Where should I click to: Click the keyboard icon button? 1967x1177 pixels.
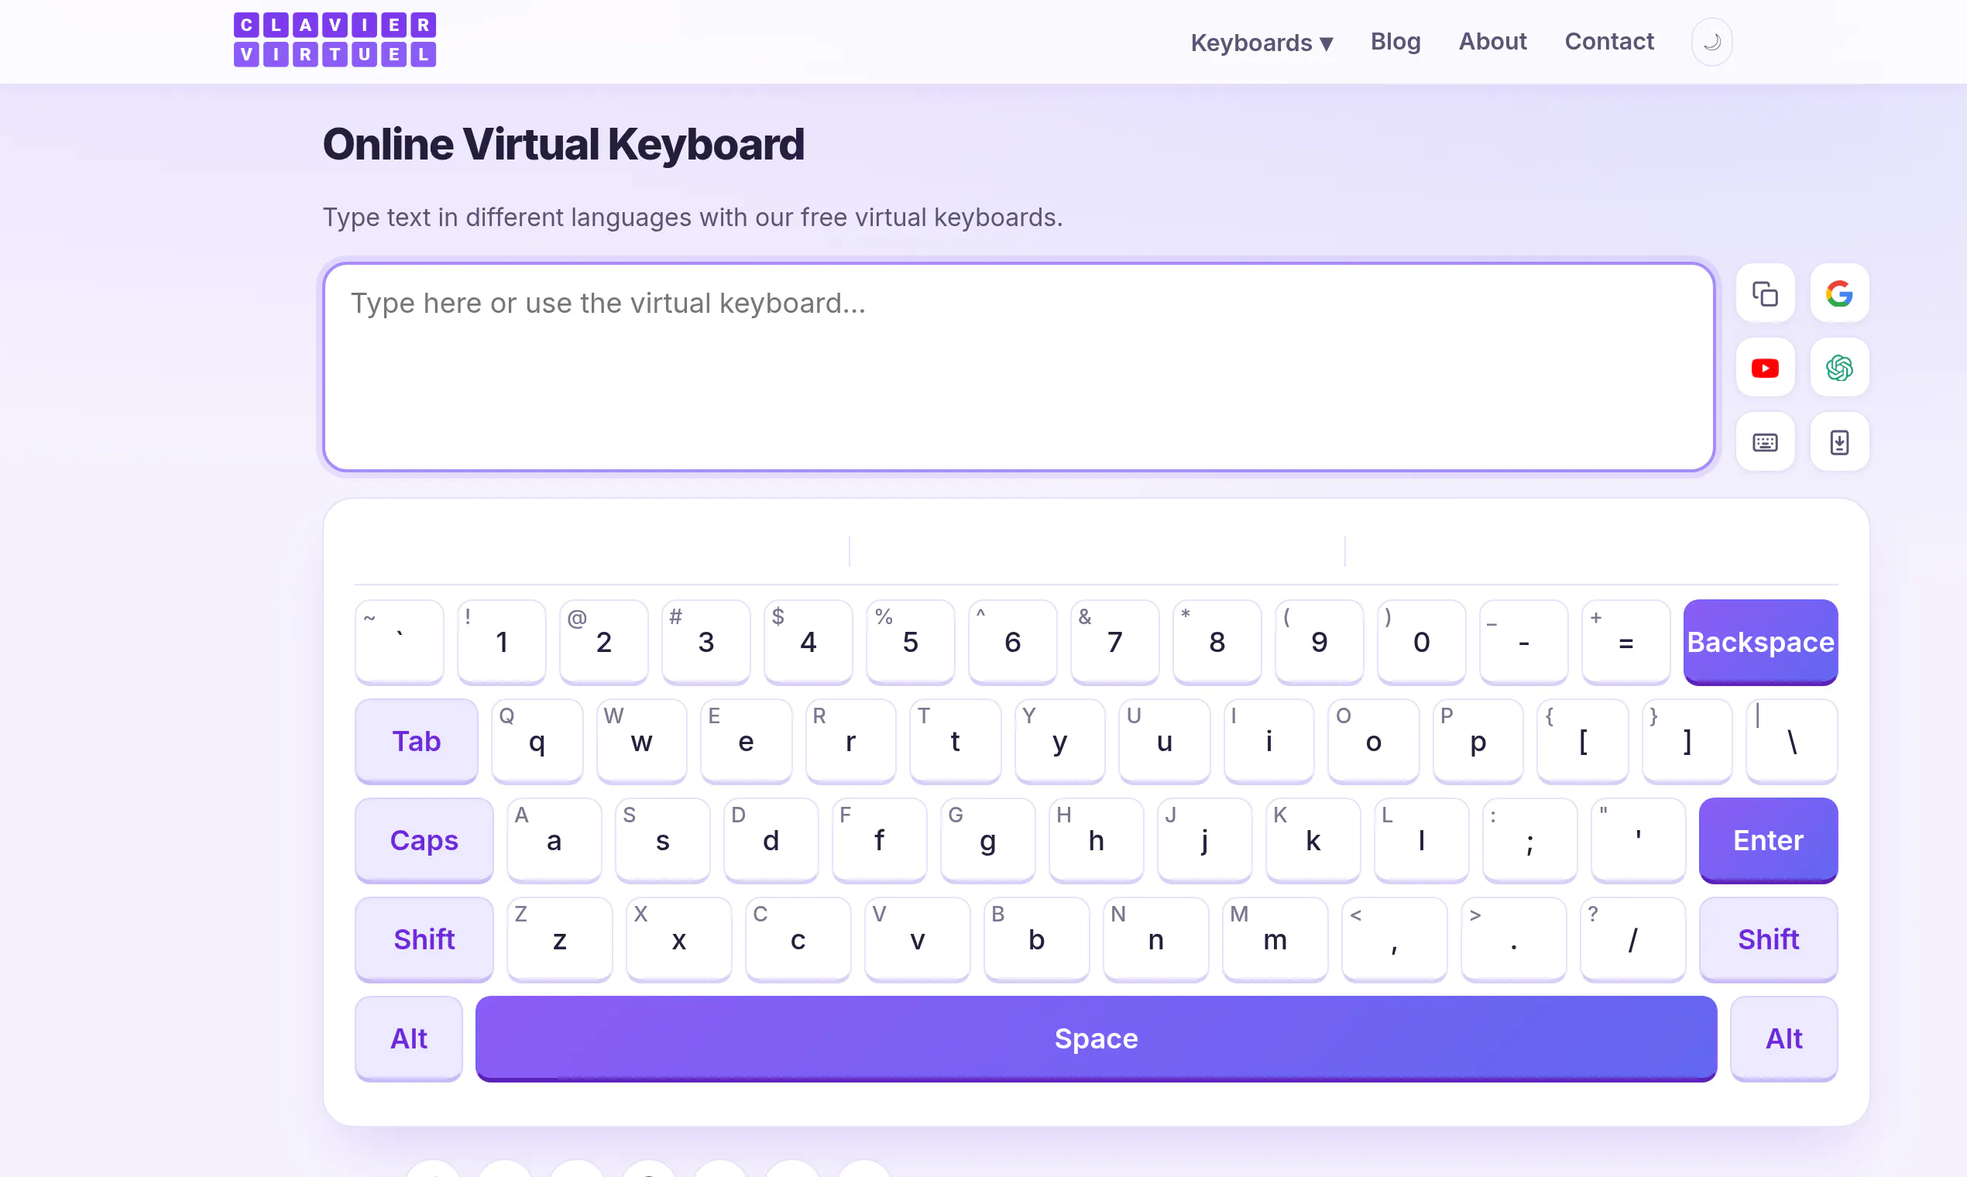click(x=1765, y=442)
